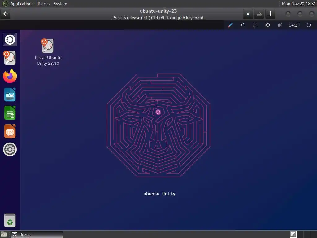
Task: Open the Applications menu
Action: (x=22, y=4)
